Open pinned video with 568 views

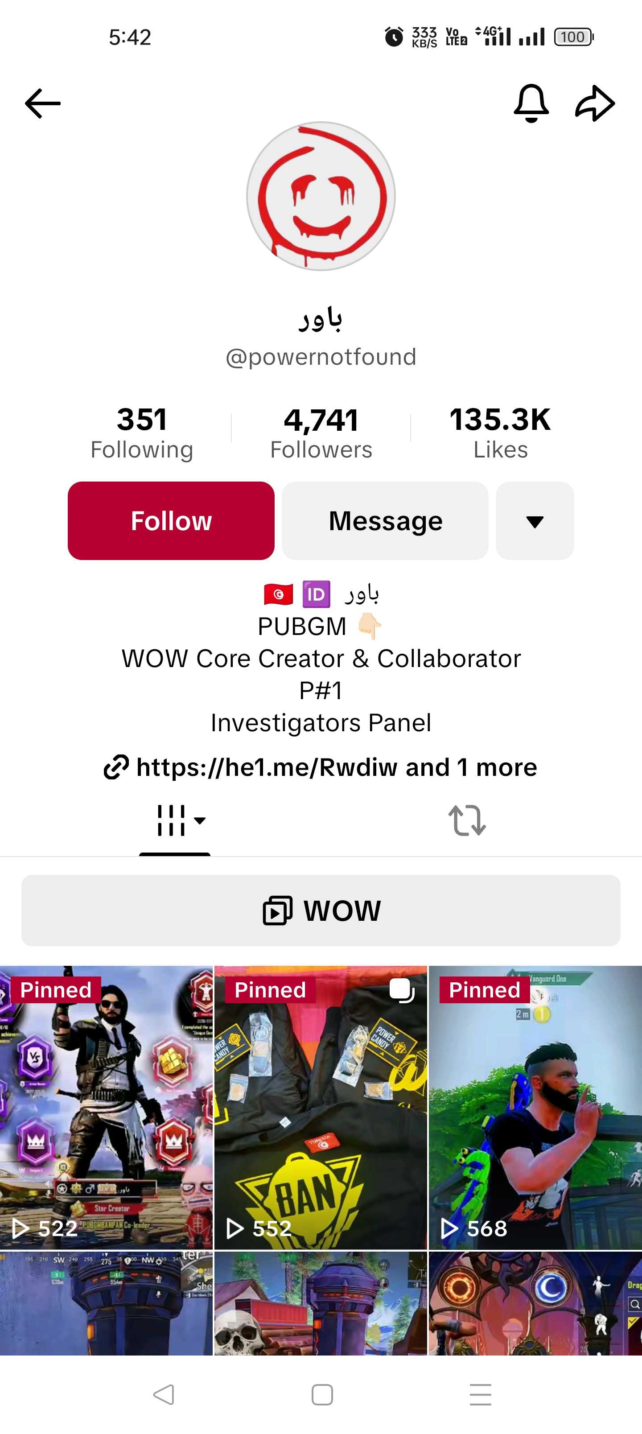tap(535, 1108)
